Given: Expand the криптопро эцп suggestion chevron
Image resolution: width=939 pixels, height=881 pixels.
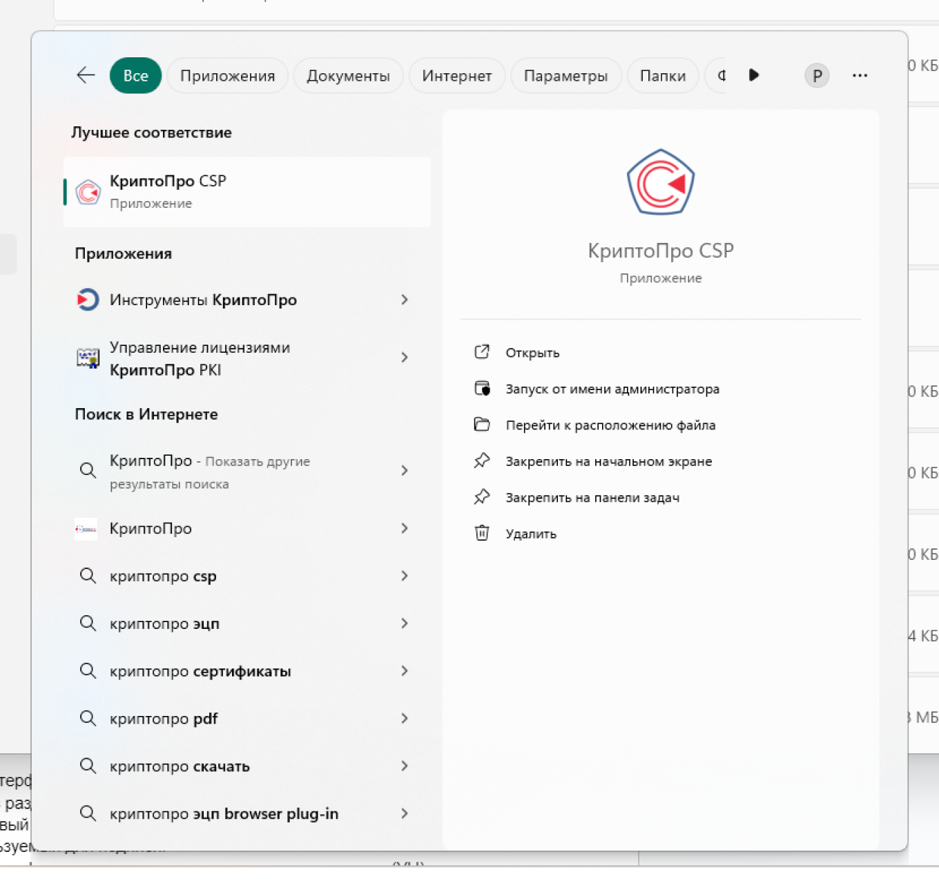Looking at the screenshot, I should point(405,623).
